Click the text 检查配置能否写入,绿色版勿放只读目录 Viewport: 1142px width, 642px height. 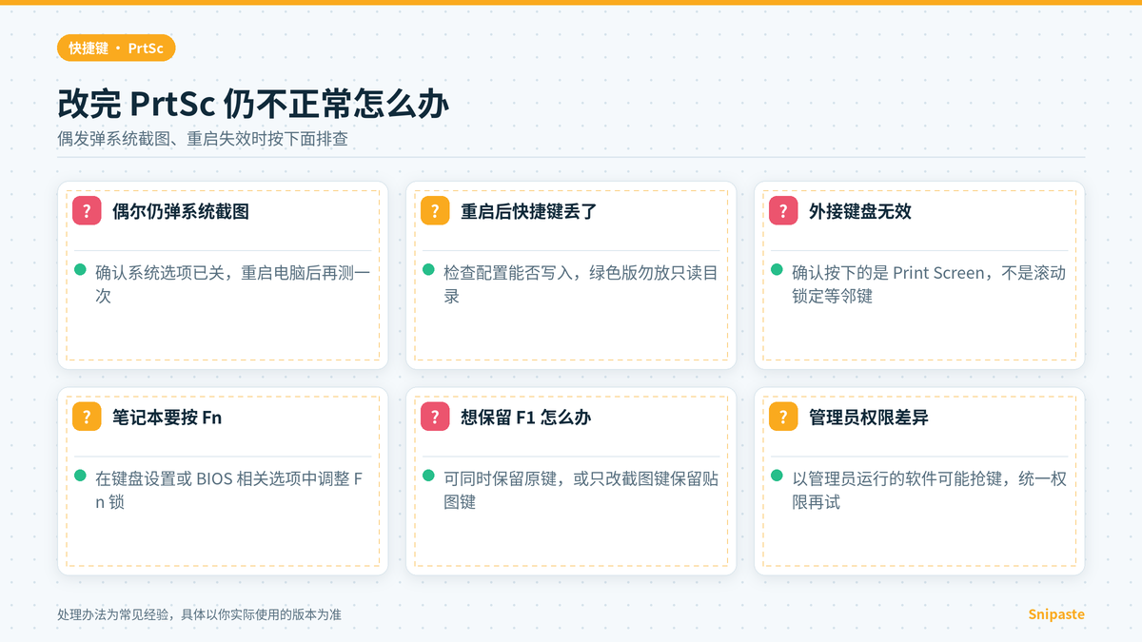click(581, 284)
